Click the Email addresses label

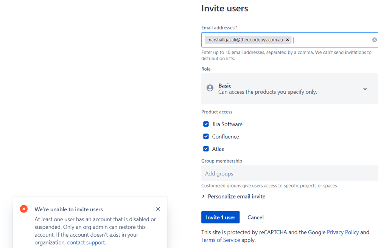(218, 28)
